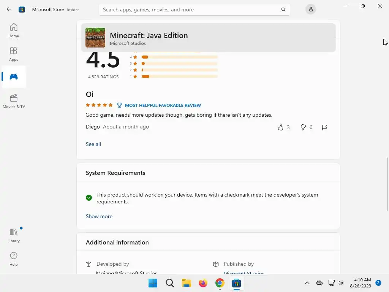
Task: Click the trophy icon beside favorable review
Action: coord(119,105)
